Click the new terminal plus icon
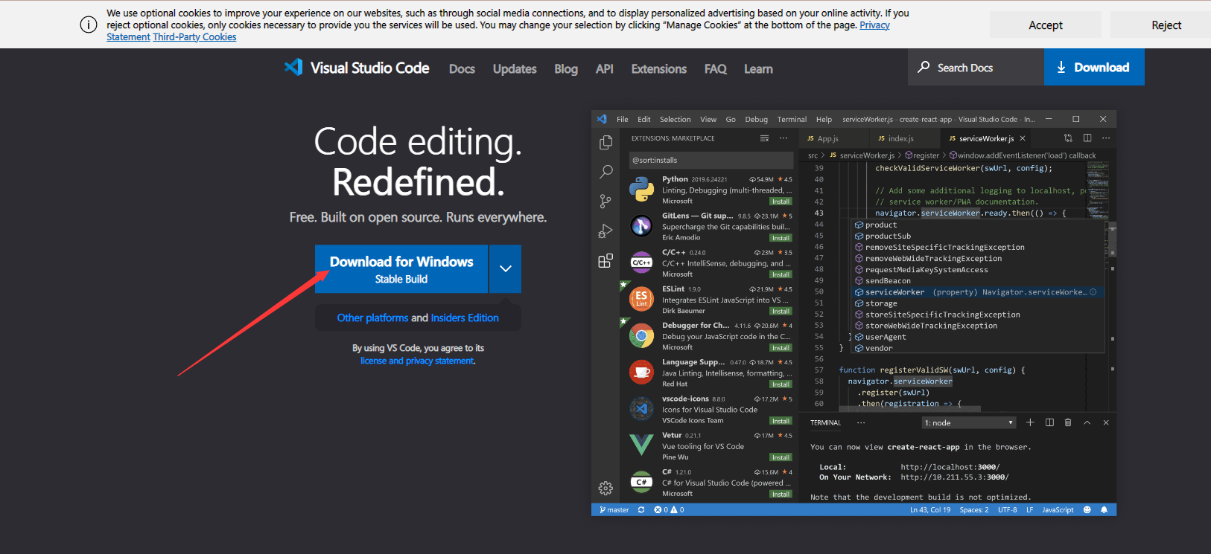 (x=1030, y=422)
